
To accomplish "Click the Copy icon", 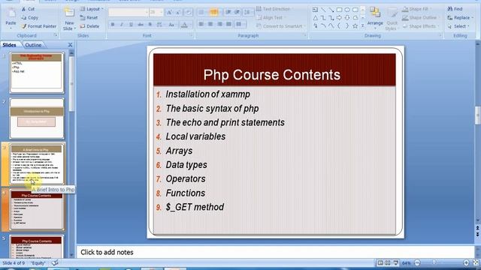I will pos(23,18).
